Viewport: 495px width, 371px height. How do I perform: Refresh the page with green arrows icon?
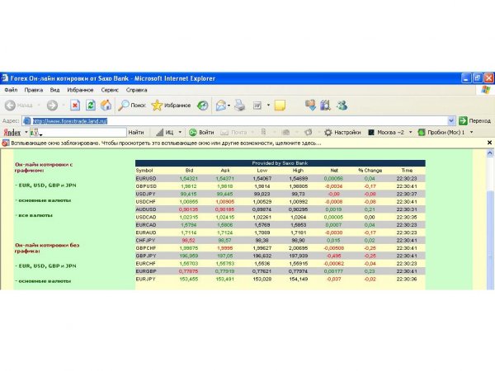(91, 106)
